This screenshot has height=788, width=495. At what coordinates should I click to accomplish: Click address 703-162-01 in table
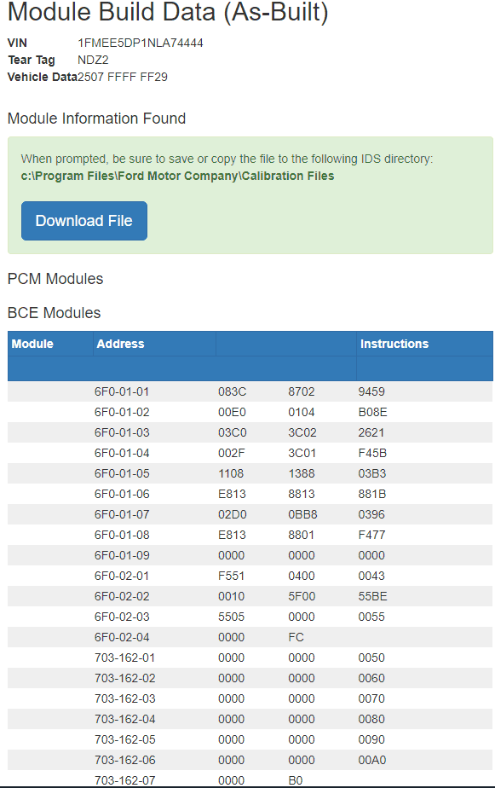(125, 658)
